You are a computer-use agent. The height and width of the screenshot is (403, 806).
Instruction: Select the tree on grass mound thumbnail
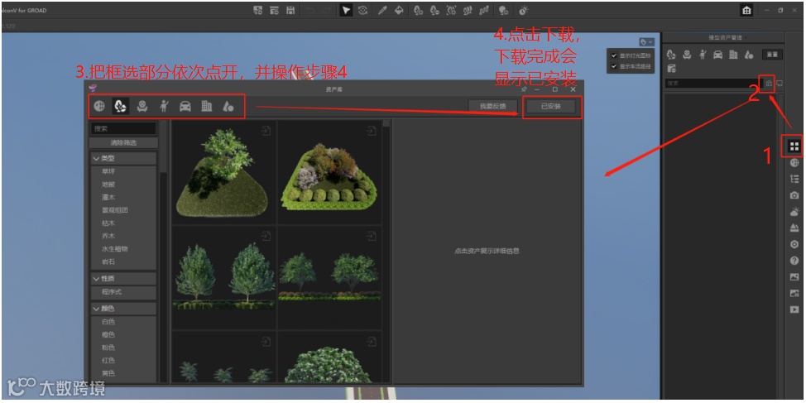pyautogui.click(x=224, y=172)
